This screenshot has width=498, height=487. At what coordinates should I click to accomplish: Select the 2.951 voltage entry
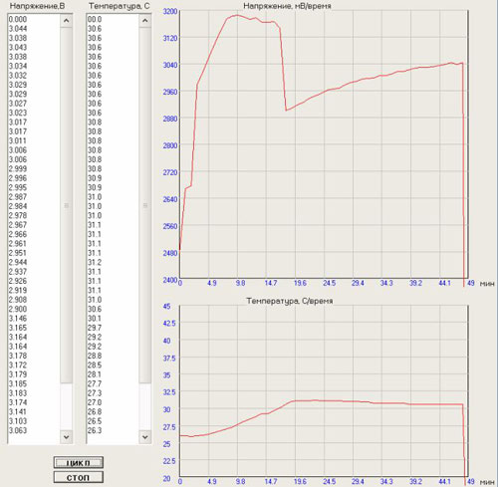[x=18, y=253]
